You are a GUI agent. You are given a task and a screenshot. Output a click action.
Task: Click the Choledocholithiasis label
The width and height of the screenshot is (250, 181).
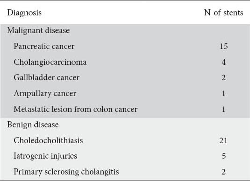(x=48, y=140)
